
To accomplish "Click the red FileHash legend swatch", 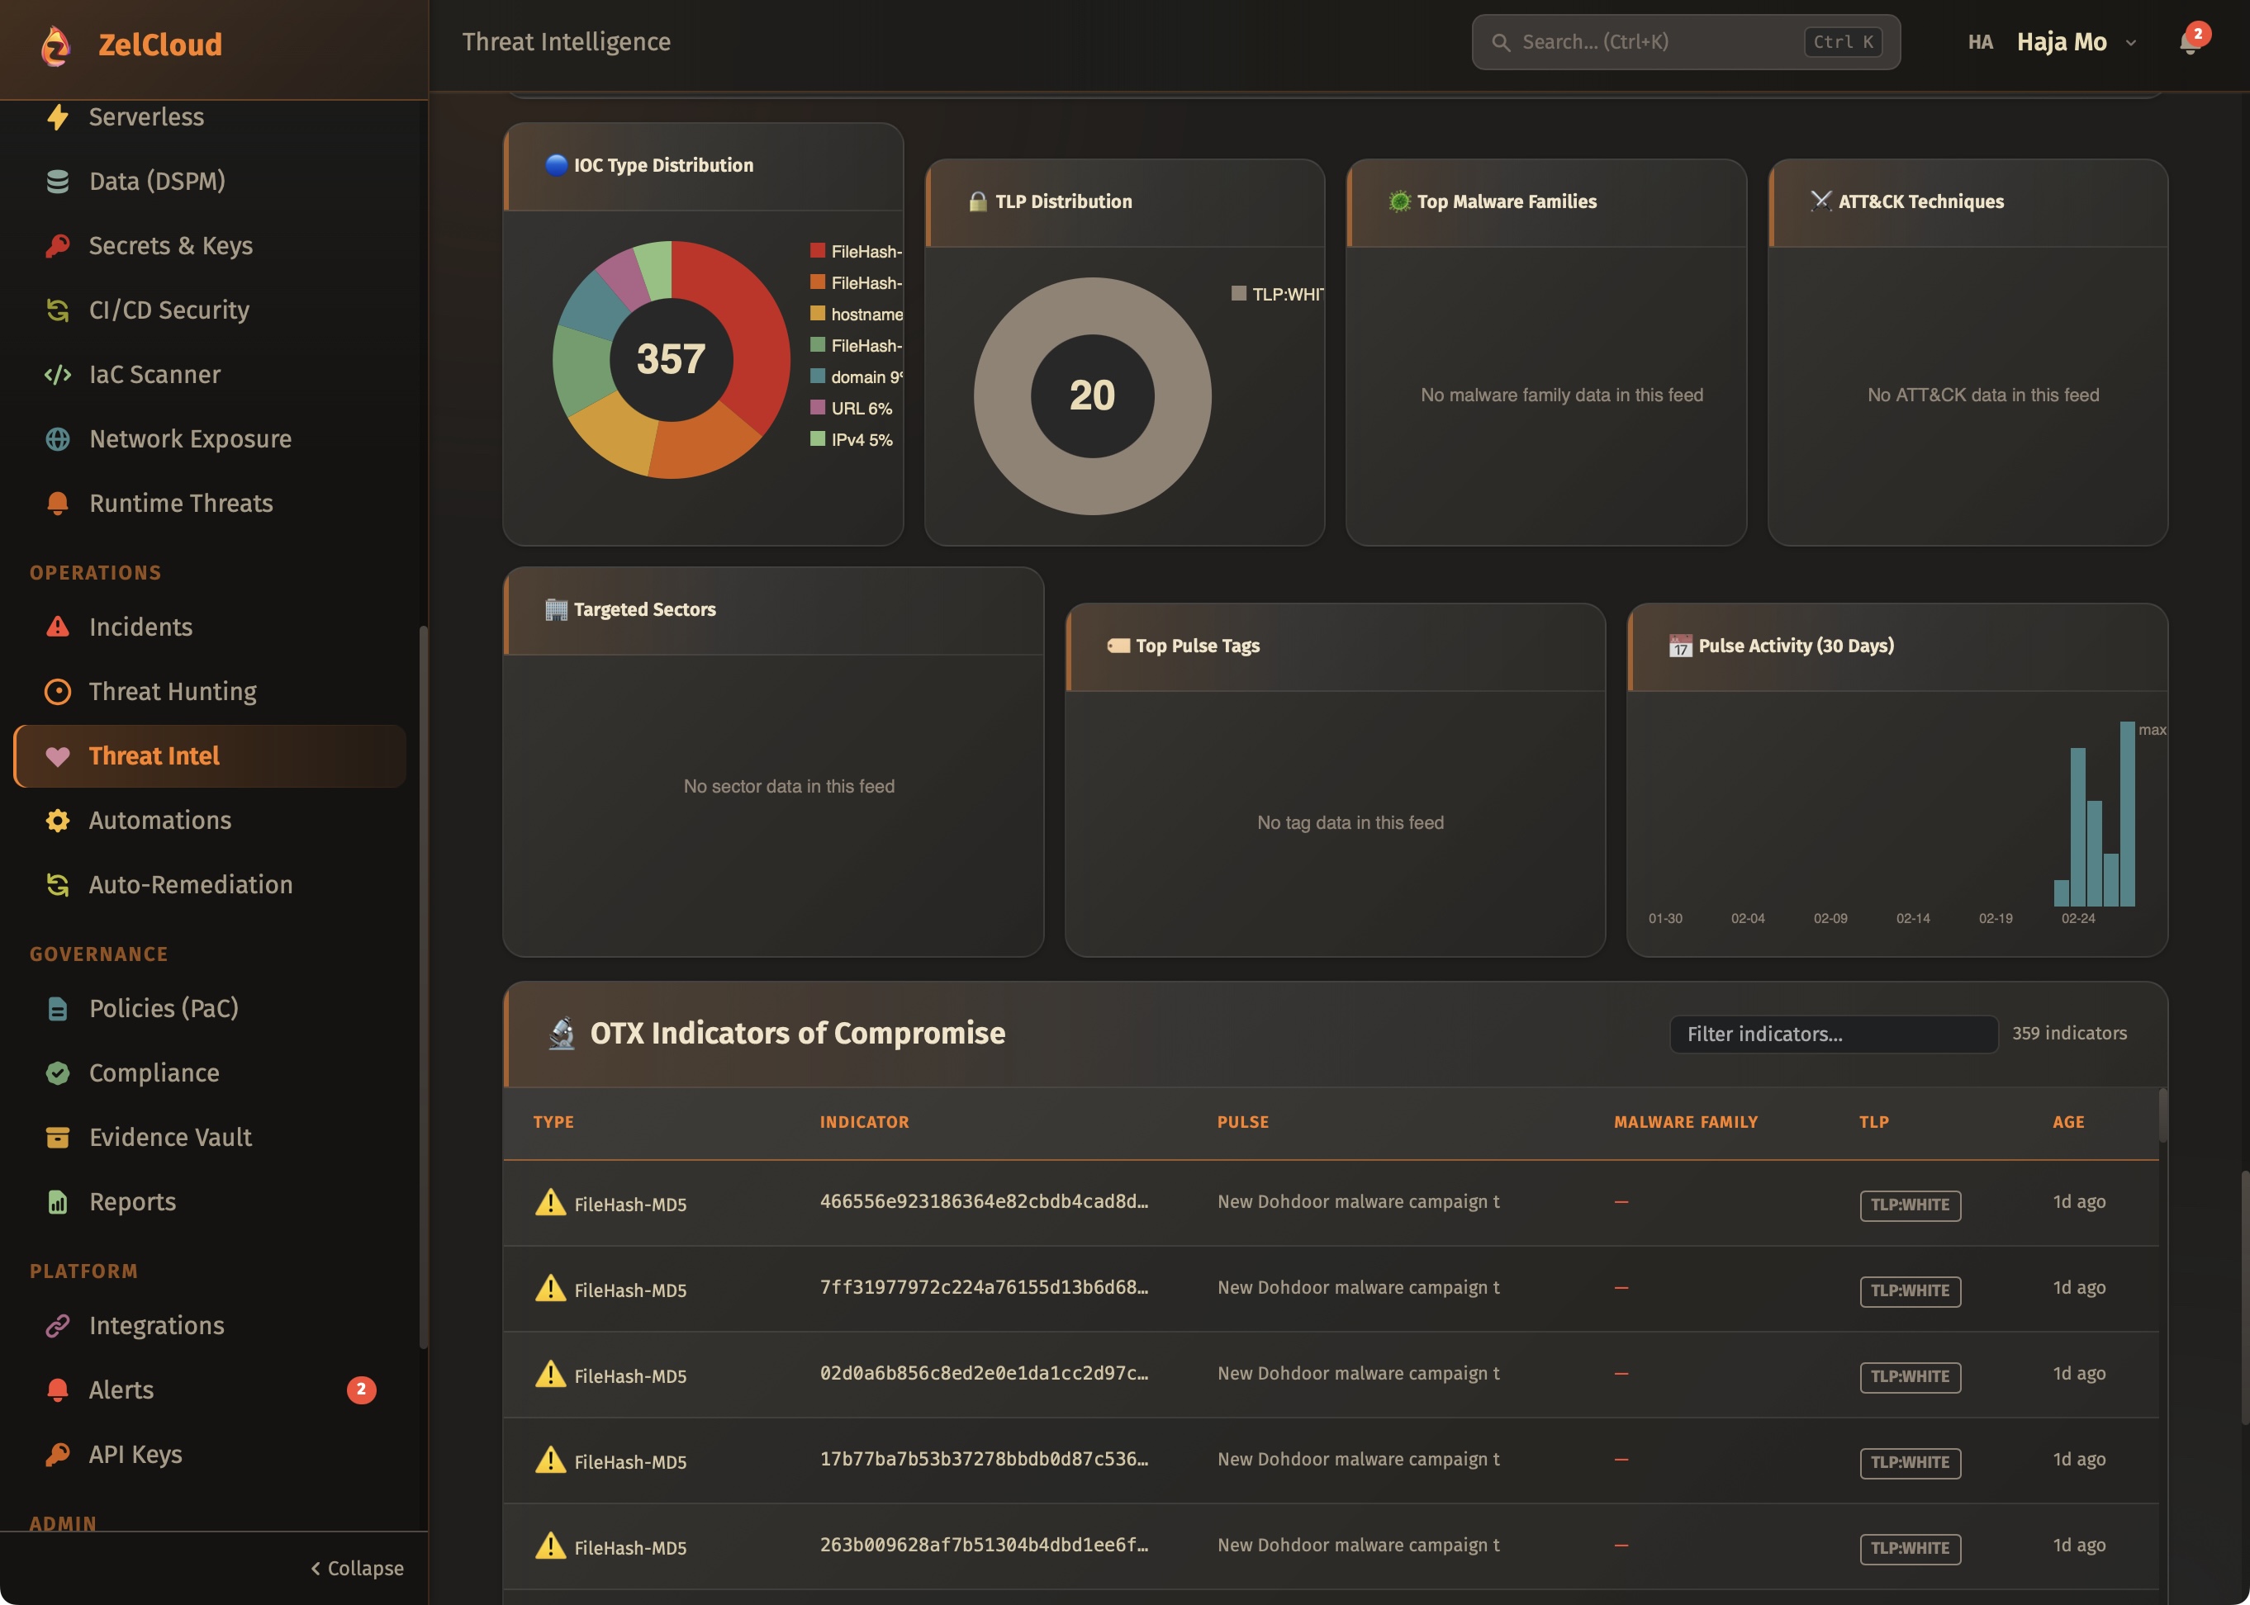I will [x=818, y=251].
